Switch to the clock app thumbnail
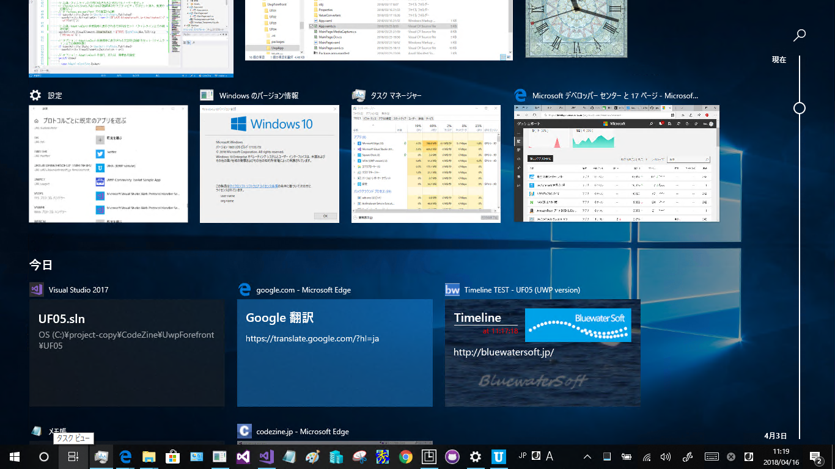This screenshot has height=469, width=835. [x=576, y=28]
